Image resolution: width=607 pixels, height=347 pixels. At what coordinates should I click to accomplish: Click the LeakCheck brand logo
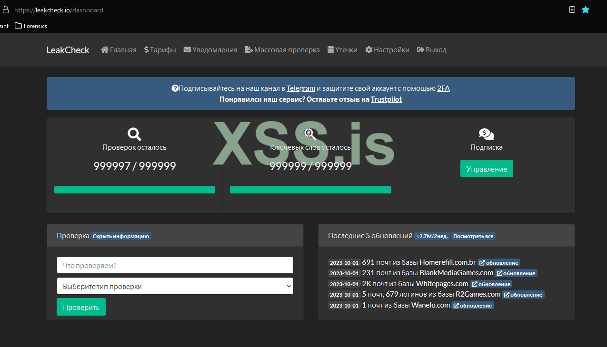[x=68, y=50]
